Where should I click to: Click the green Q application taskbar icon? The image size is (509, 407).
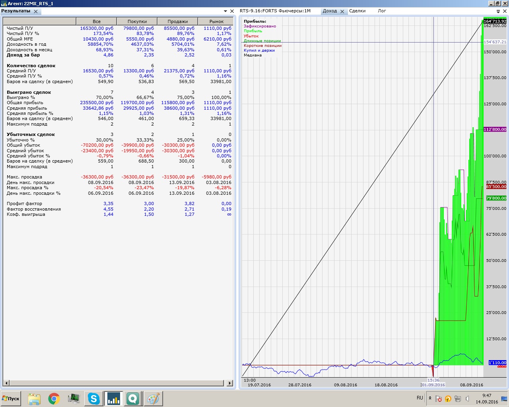(x=133, y=399)
